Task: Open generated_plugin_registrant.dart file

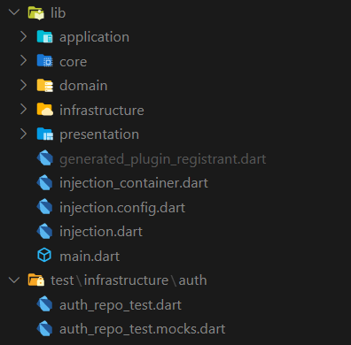Action: (x=163, y=159)
